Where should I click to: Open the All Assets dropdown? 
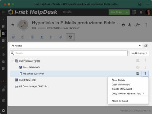pyautogui.click(x=76, y=46)
